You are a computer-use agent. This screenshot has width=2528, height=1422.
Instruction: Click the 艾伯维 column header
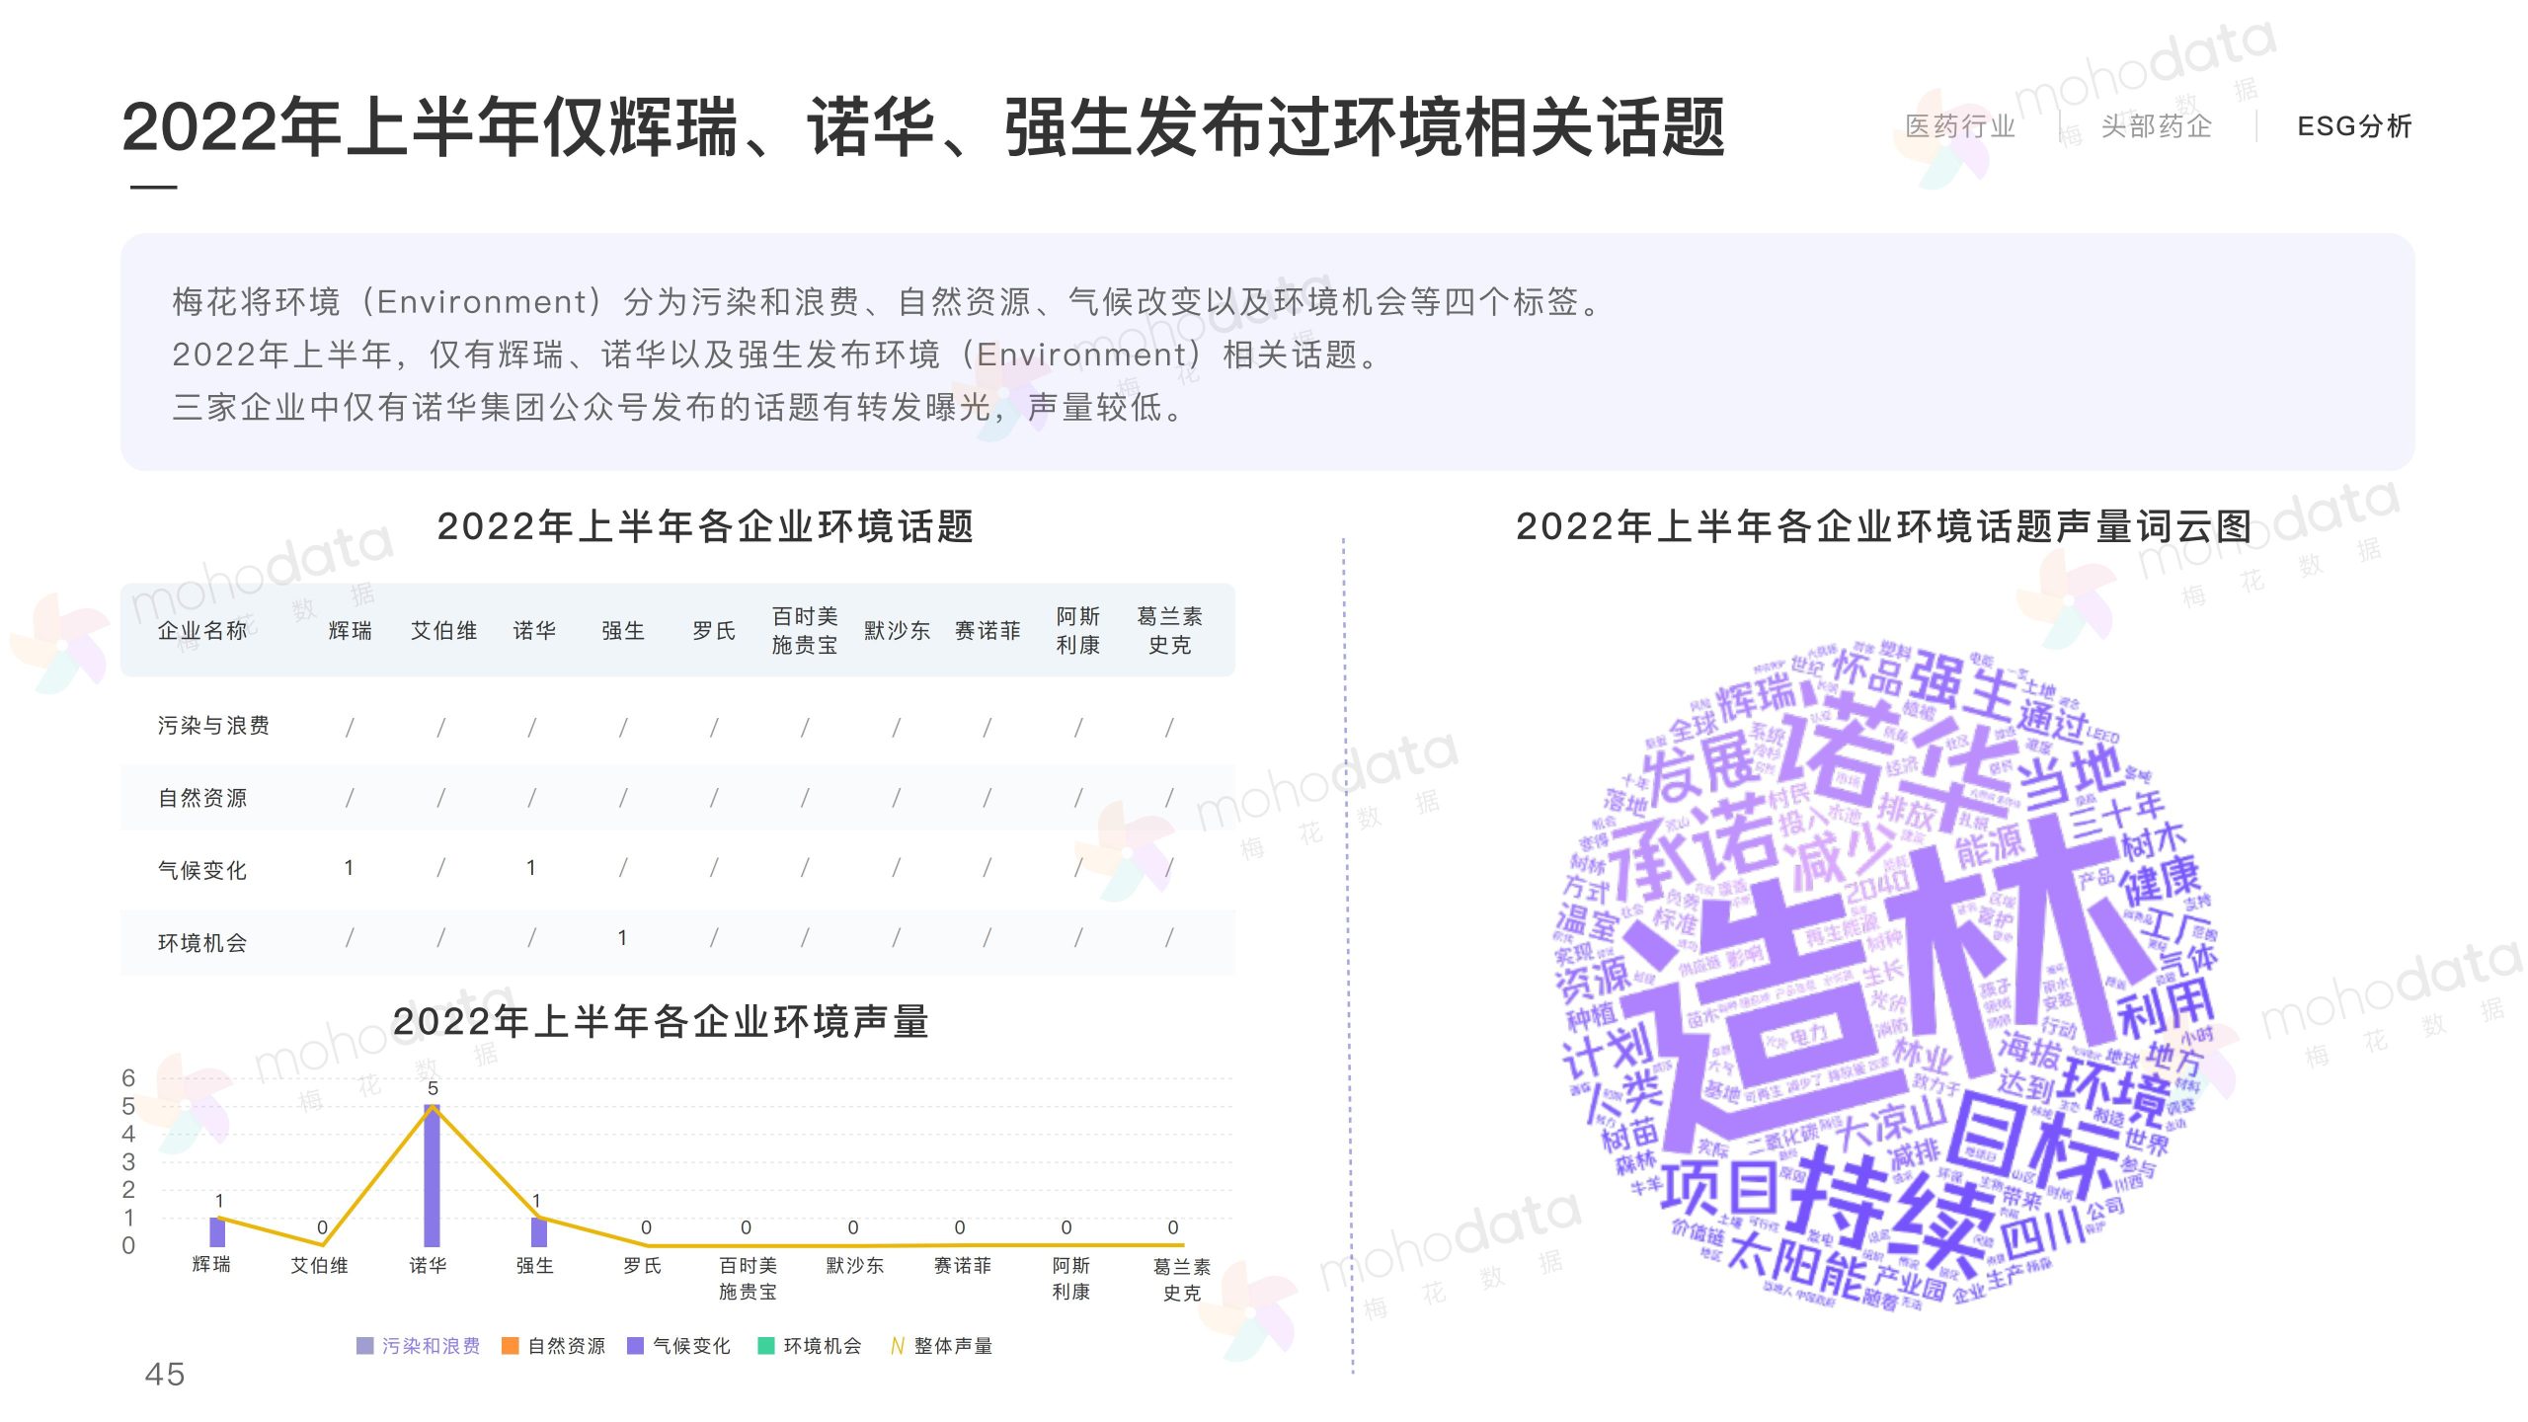(444, 631)
